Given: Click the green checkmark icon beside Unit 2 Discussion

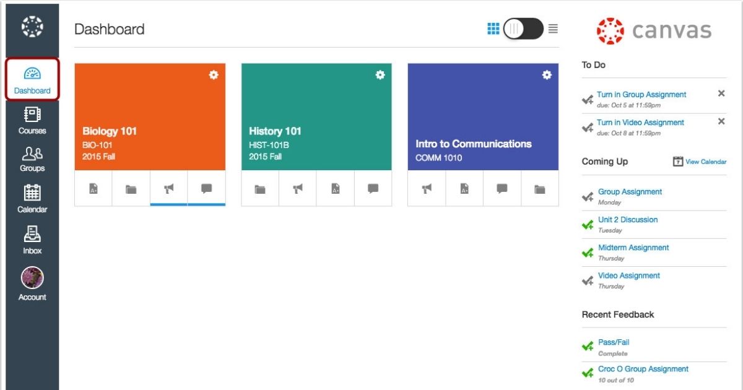Looking at the screenshot, I should [588, 225].
